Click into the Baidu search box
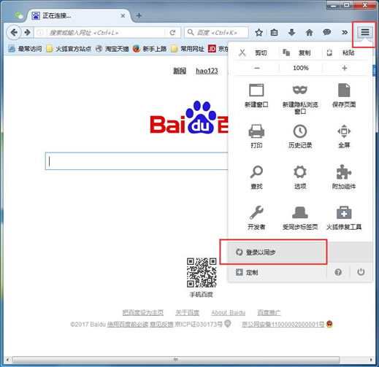The image size is (379, 367). click(x=137, y=161)
